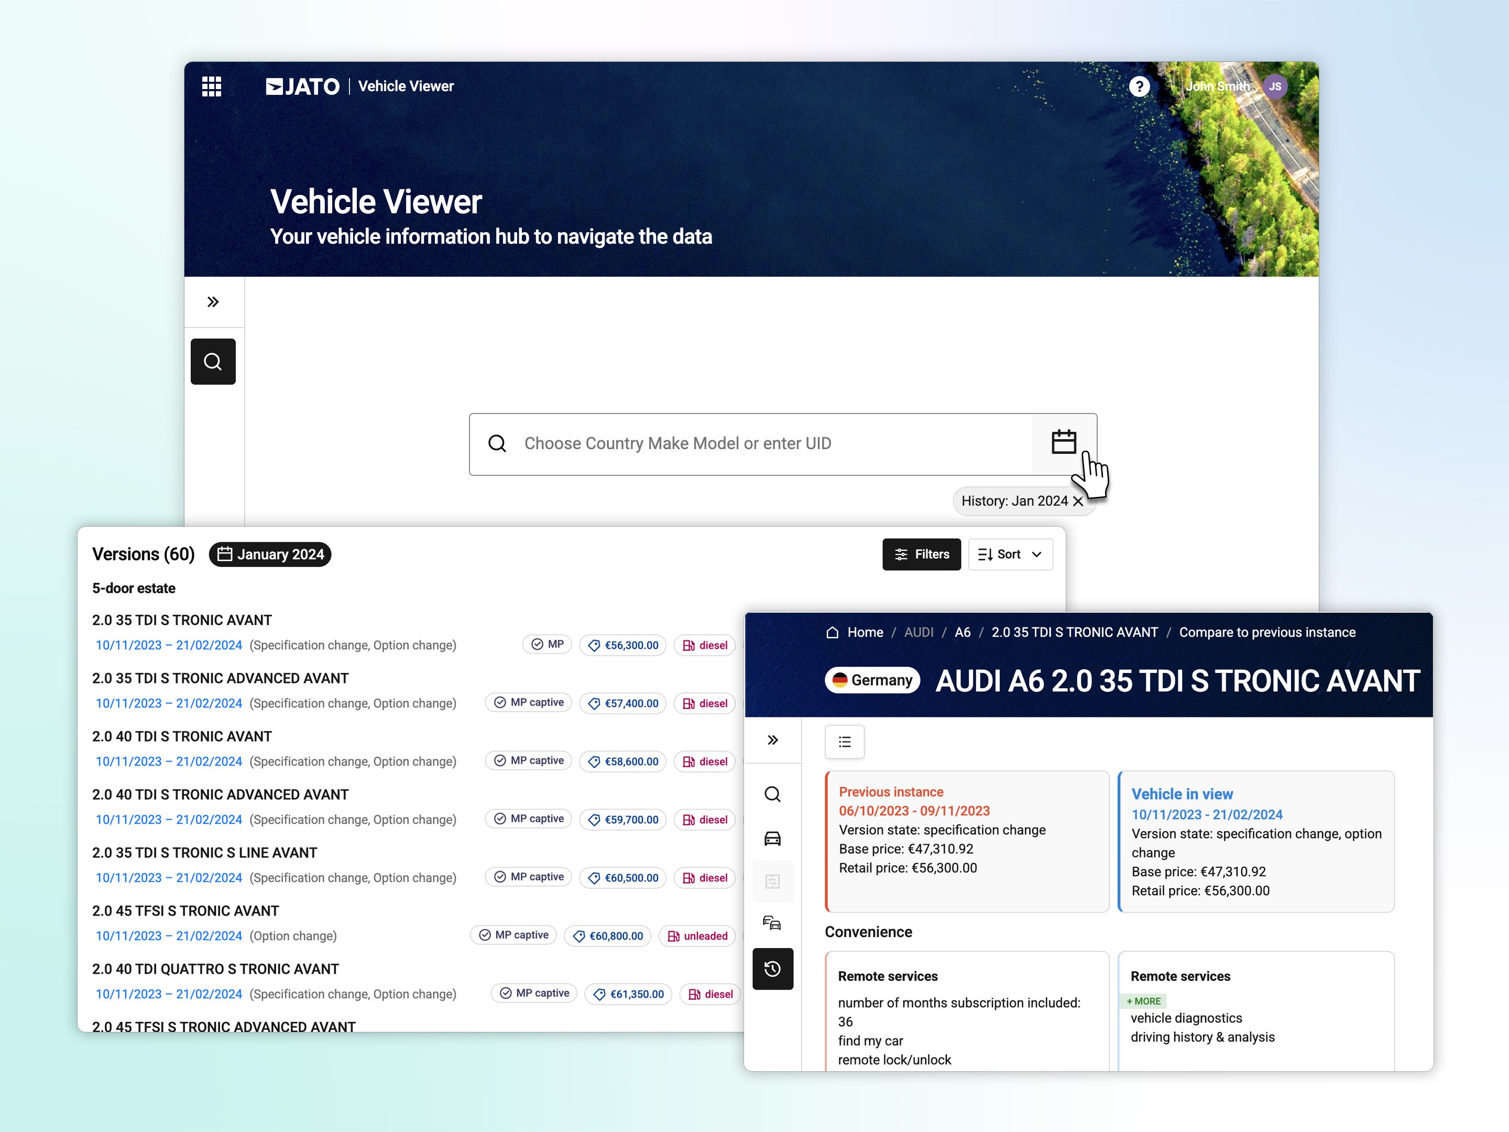Open AUDI breadcrumb link
This screenshot has width=1509, height=1132.
point(918,633)
